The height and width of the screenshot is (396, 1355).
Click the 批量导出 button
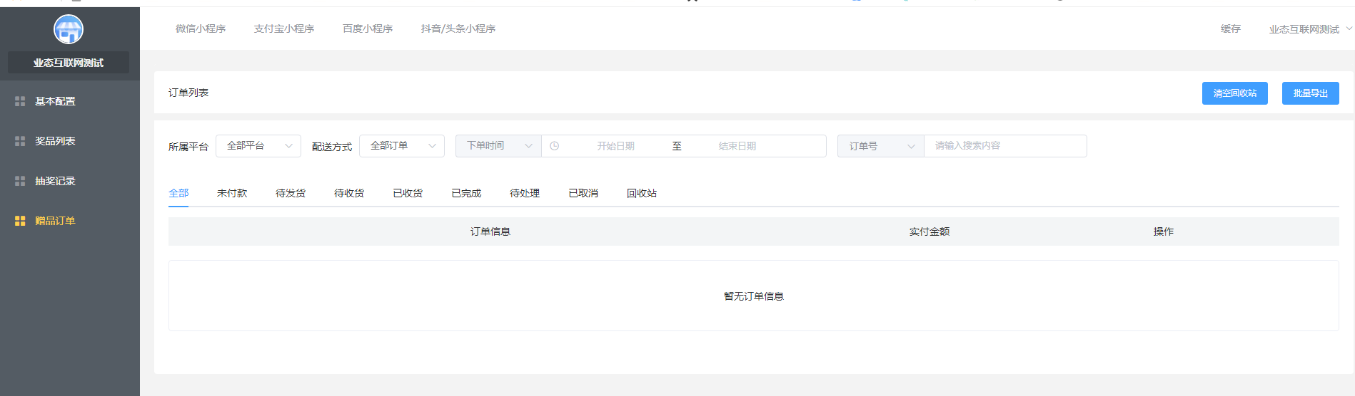pyautogui.click(x=1311, y=93)
